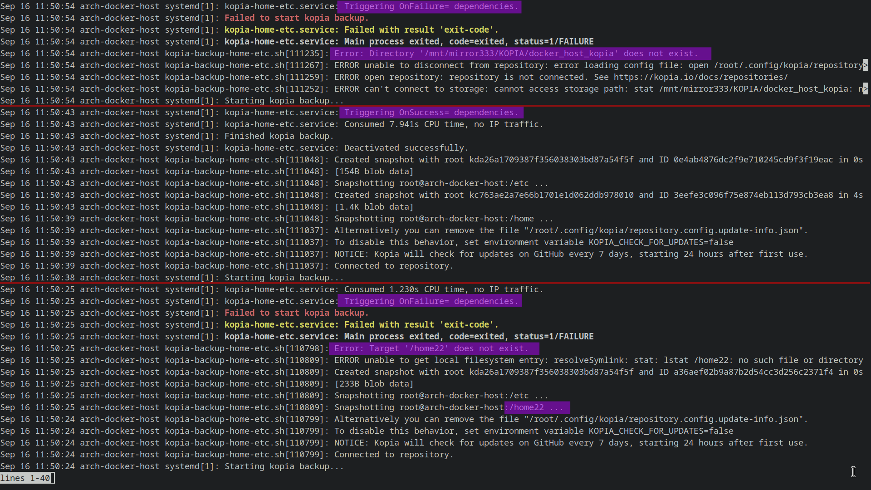Click the yellow 'Failed with result exit-code' at 11:50:25

coord(421,325)
